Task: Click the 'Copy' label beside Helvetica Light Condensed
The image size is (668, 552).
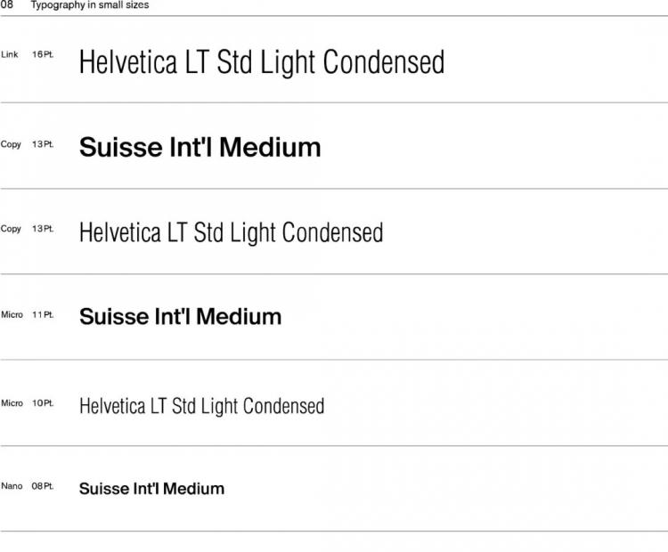Action: pyautogui.click(x=11, y=229)
